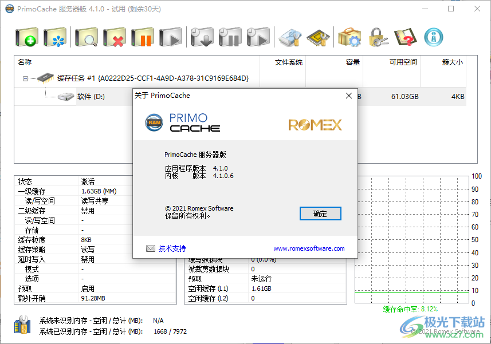
Task: Click the 读写共享 value
Action: coord(95,201)
